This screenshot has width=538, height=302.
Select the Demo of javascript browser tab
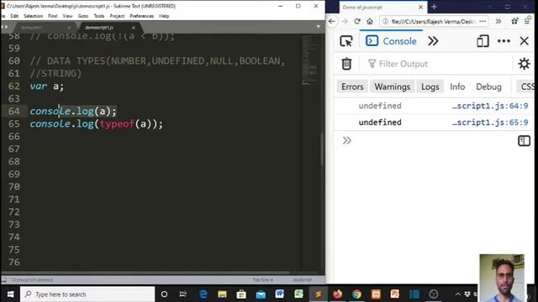click(x=382, y=7)
